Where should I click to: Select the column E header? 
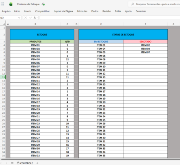pos(101,24)
